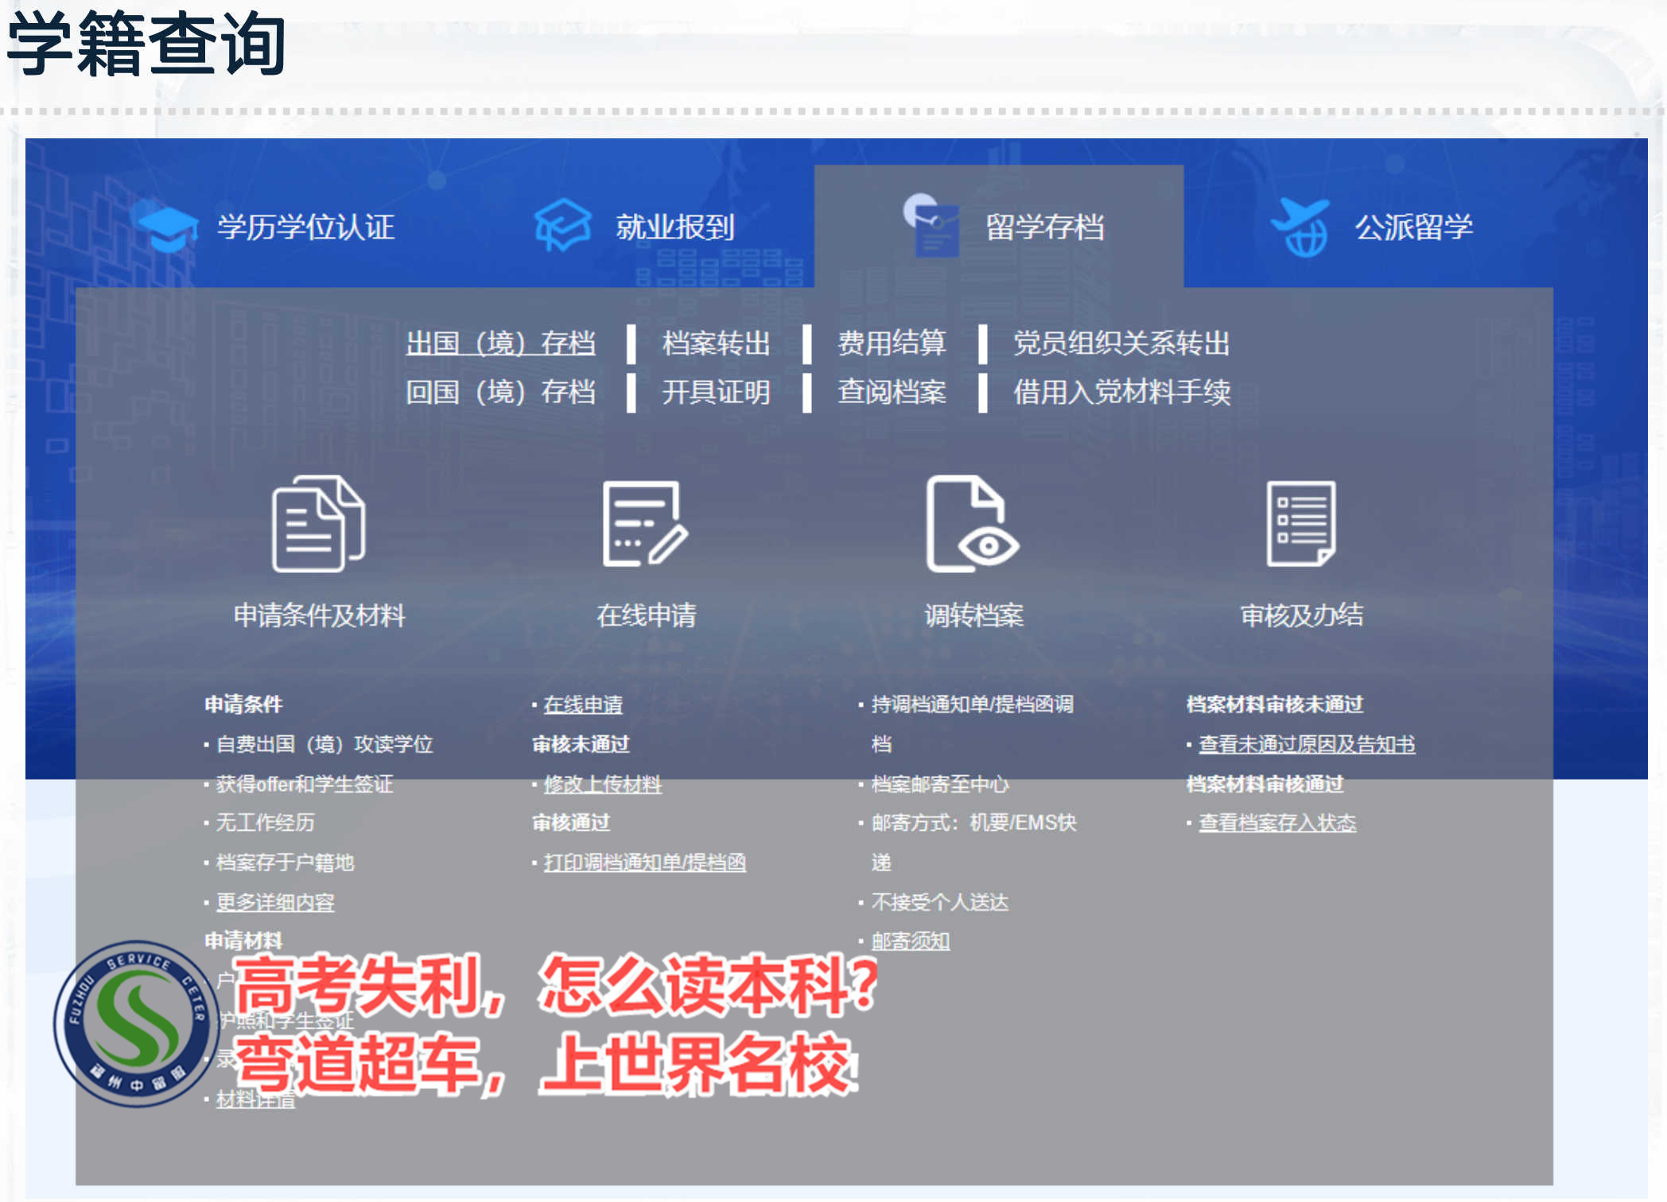1667x1202 pixels.
Task: Click the 留学存档 navigation icon
Action: point(928,220)
